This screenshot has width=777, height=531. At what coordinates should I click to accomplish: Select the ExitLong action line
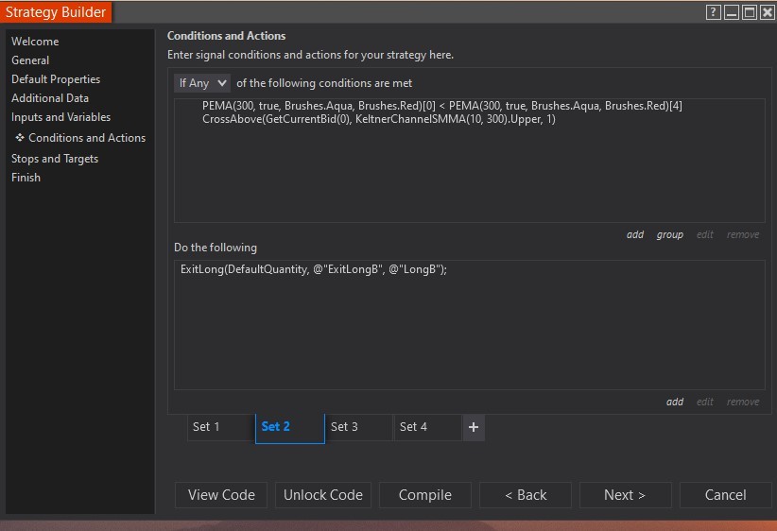[x=313, y=269]
